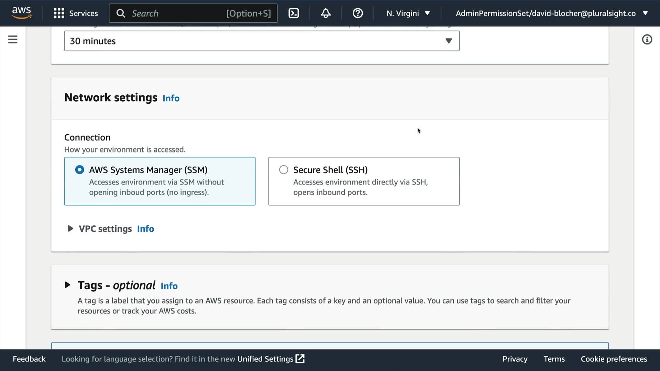Open the N. Virginia region menu
This screenshot has width=660, height=371.
point(408,13)
